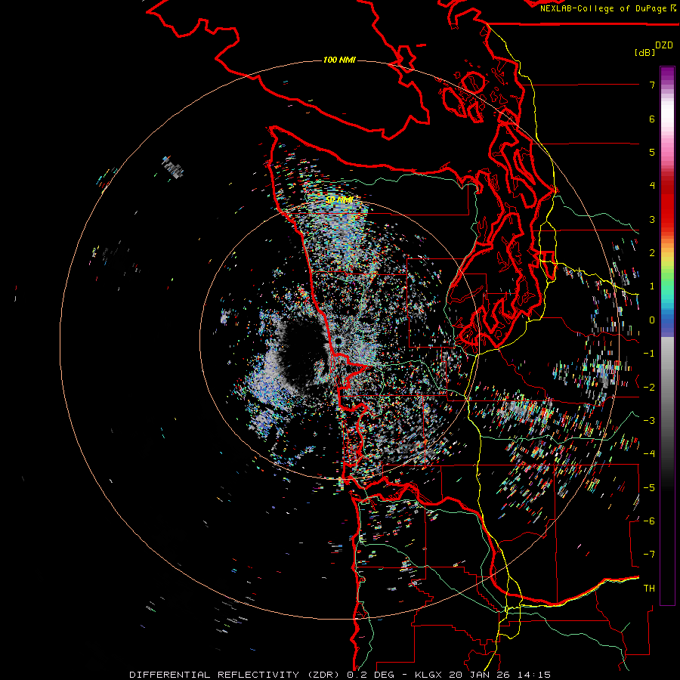This screenshot has width=680, height=680.
Task: Click the -5 value on the dB scale
Action: [649, 487]
